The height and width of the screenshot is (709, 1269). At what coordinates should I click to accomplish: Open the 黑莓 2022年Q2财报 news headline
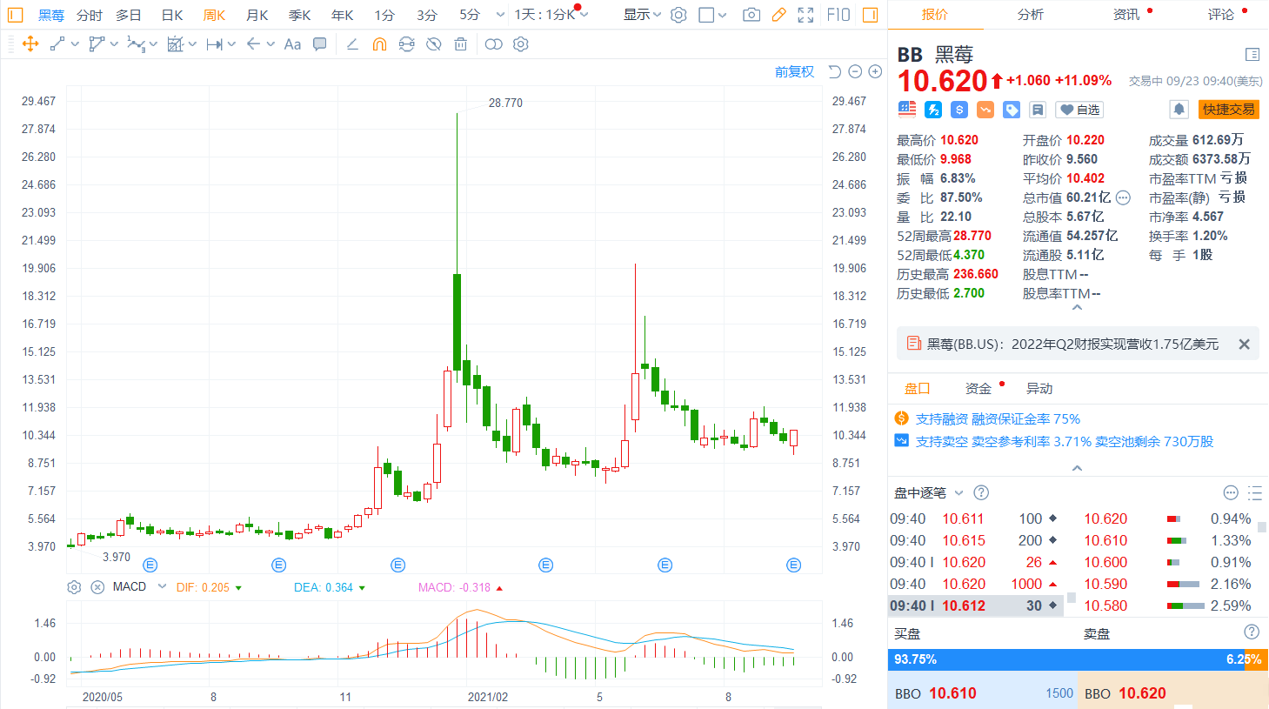coord(1072,344)
